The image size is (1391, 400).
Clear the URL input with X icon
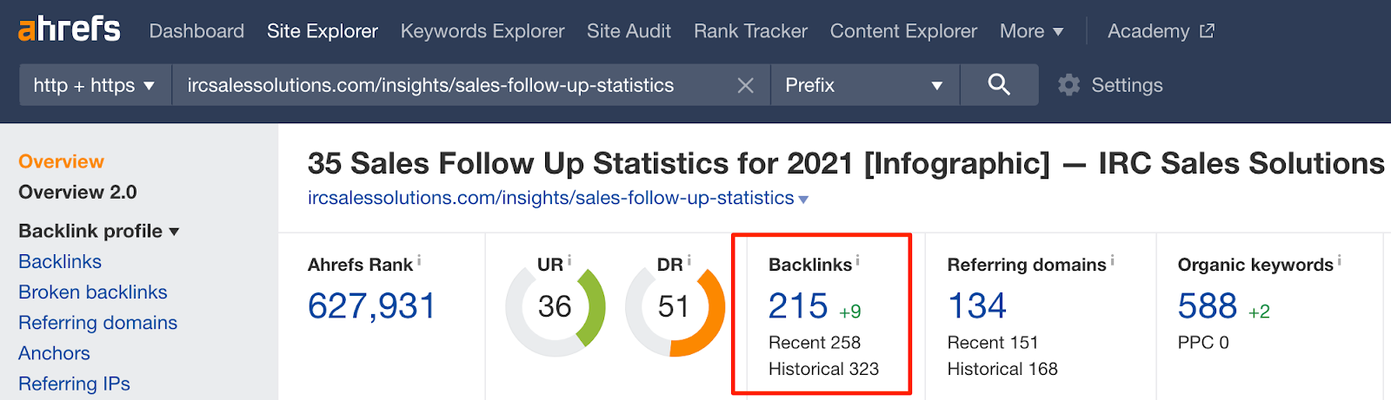[x=745, y=85]
